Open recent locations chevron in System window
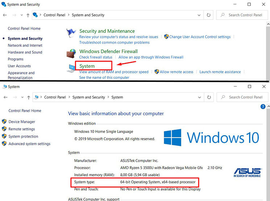270x201 pixels. coord(22,97)
